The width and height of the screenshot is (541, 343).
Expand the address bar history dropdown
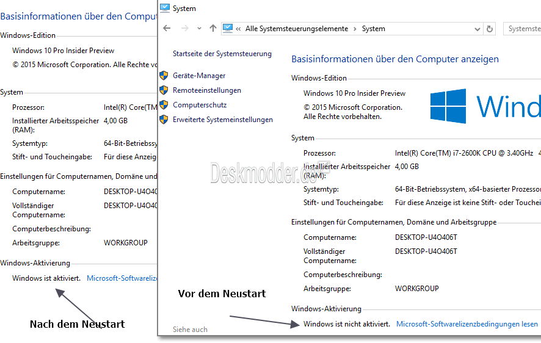(x=477, y=29)
